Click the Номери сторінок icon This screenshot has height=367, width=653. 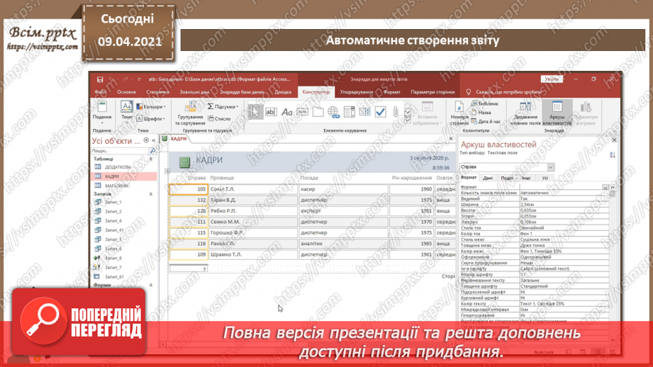click(x=459, y=113)
